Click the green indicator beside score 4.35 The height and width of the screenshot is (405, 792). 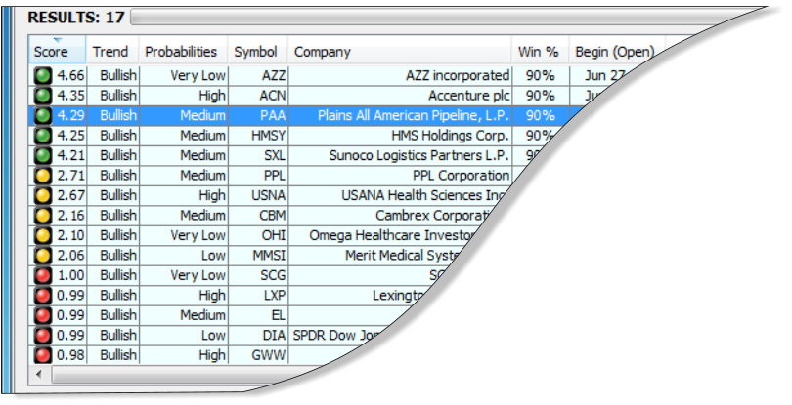point(43,96)
